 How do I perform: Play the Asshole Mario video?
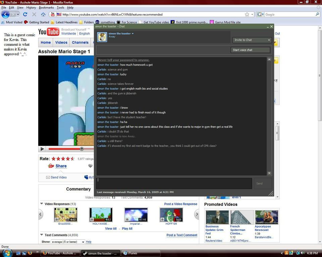[x=42, y=149]
